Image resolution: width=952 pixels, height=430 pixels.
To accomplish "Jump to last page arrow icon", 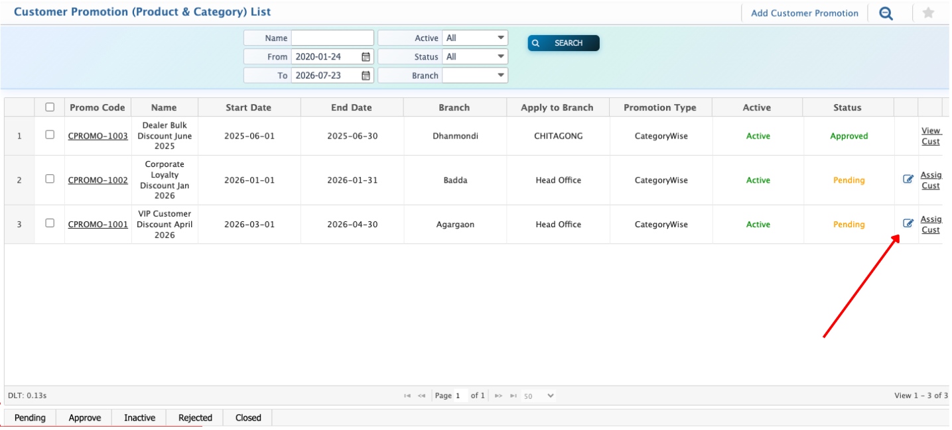I will [513, 396].
